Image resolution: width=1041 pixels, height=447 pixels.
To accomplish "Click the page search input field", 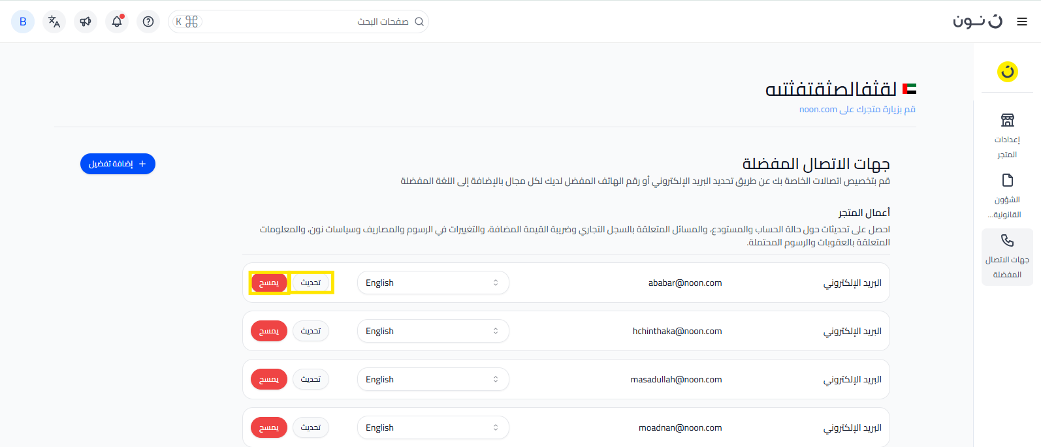I will 307,22.
